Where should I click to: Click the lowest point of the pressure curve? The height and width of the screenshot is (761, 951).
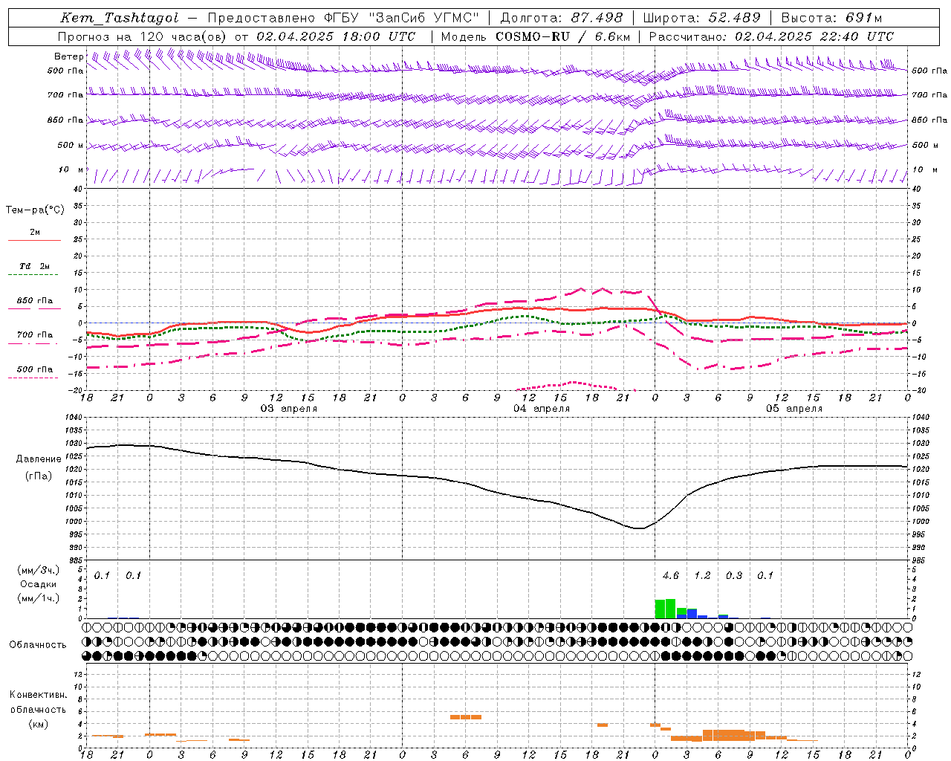[639, 528]
